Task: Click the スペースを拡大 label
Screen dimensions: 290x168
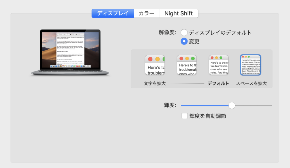Action: [x=251, y=83]
